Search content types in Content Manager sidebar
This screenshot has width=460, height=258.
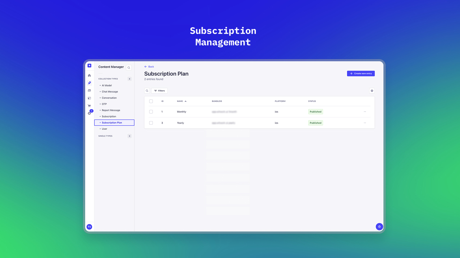[129, 67]
